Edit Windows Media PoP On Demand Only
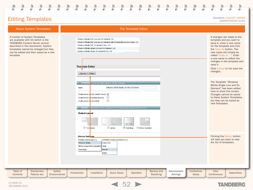The height and width of the screenshot is (190, 253). pyautogui.click(x=109, y=45)
